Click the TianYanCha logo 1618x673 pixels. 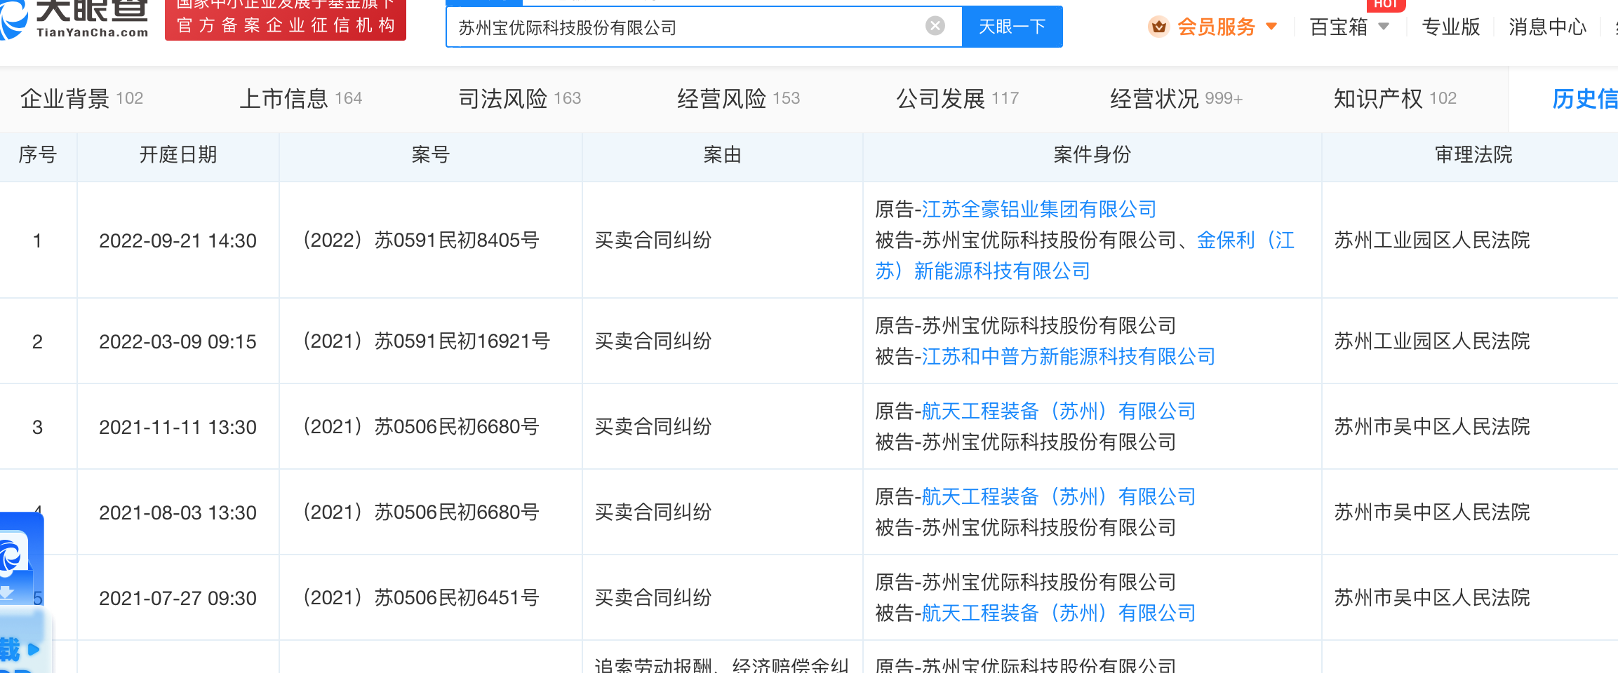75,19
